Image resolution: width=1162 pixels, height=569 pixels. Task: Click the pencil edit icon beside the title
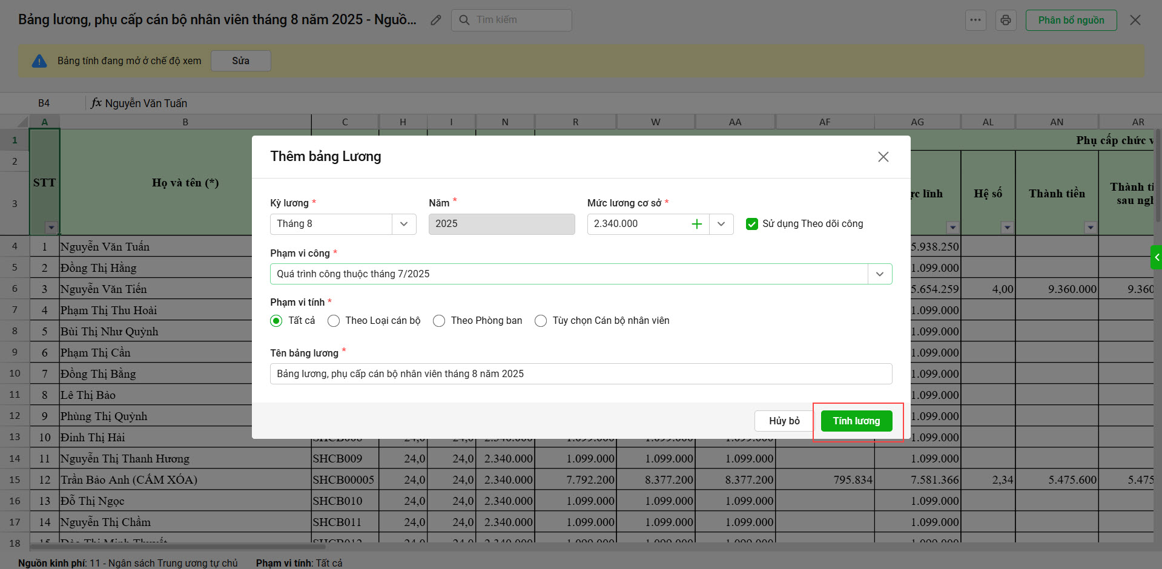click(x=435, y=20)
